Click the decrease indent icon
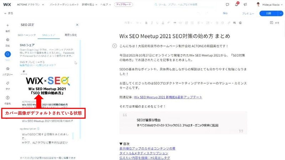The image size is (285, 160). point(217,23)
